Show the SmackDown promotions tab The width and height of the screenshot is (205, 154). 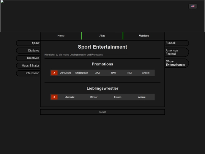tap(82, 73)
